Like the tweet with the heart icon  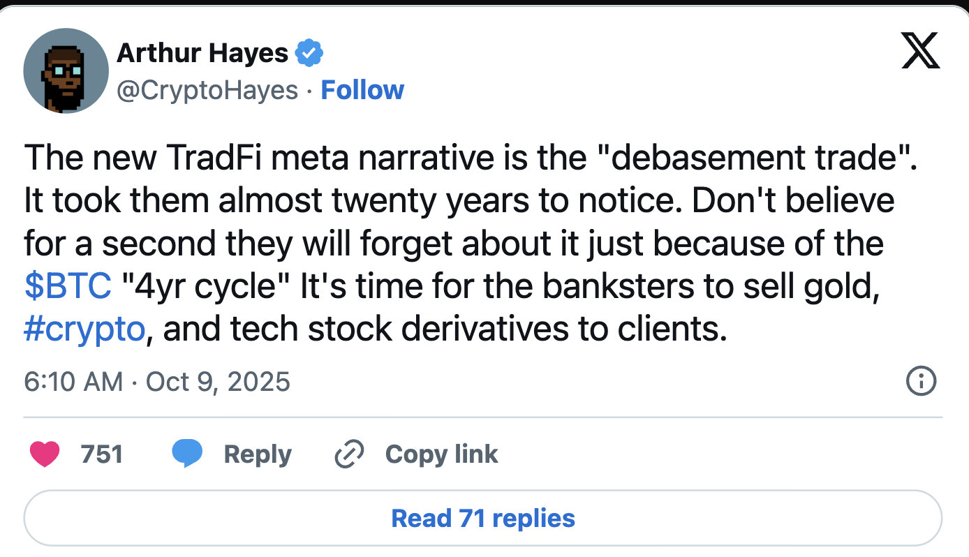pyautogui.click(x=45, y=454)
